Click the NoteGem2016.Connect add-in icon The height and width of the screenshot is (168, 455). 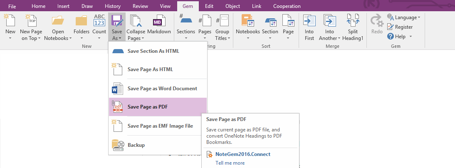[x=210, y=154]
